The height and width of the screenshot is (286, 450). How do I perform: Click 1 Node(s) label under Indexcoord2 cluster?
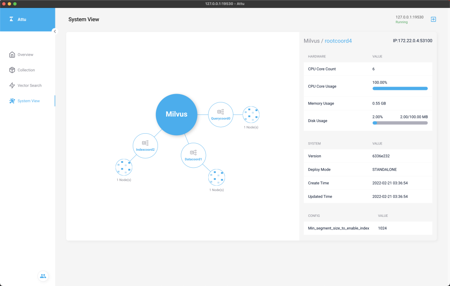[124, 180]
